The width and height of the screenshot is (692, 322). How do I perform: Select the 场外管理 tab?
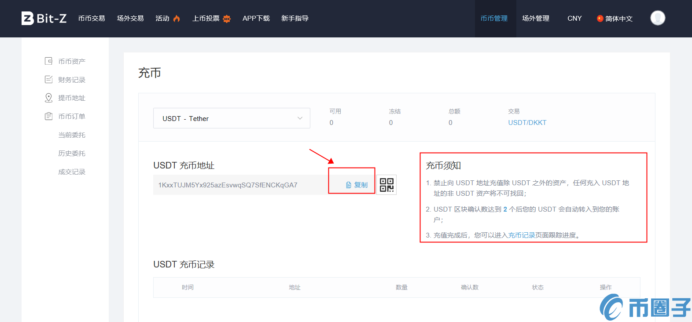(536, 18)
